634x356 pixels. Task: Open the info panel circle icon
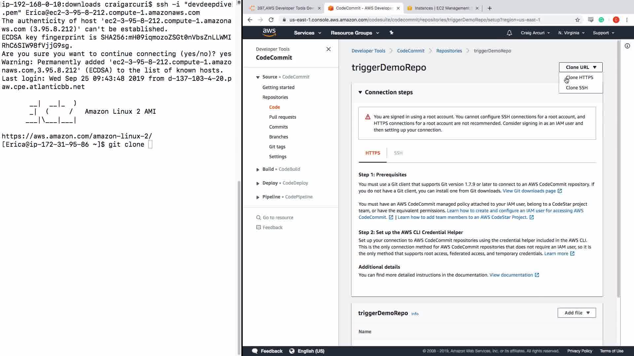[627, 46]
